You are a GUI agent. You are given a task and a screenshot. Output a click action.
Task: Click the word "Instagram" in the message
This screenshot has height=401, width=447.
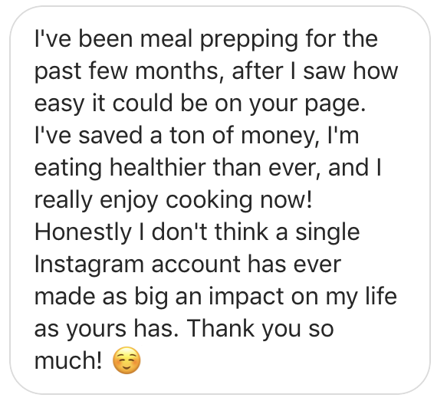pyautogui.click(x=89, y=265)
